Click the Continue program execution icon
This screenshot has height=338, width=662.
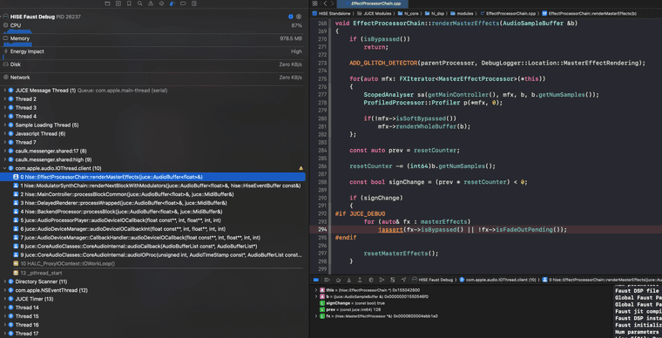coord(327,280)
